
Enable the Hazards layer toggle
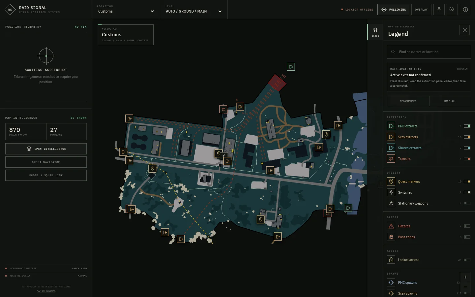(467, 226)
